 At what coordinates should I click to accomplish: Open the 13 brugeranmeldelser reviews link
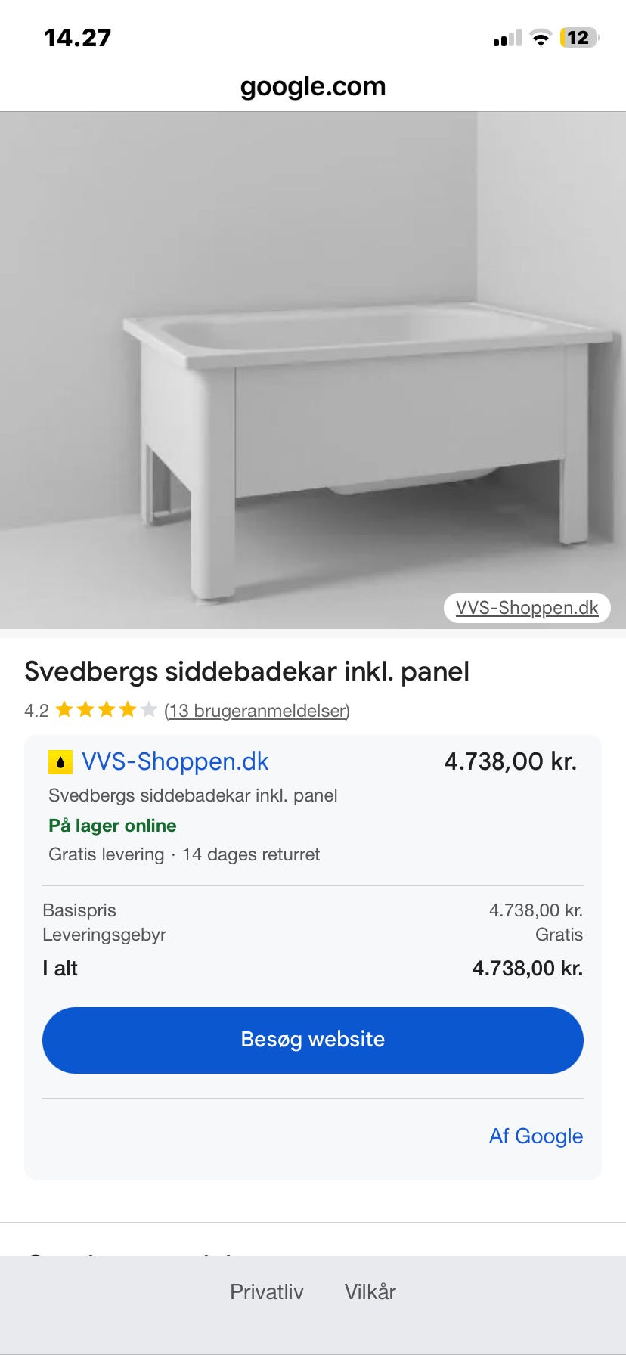click(x=256, y=712)
